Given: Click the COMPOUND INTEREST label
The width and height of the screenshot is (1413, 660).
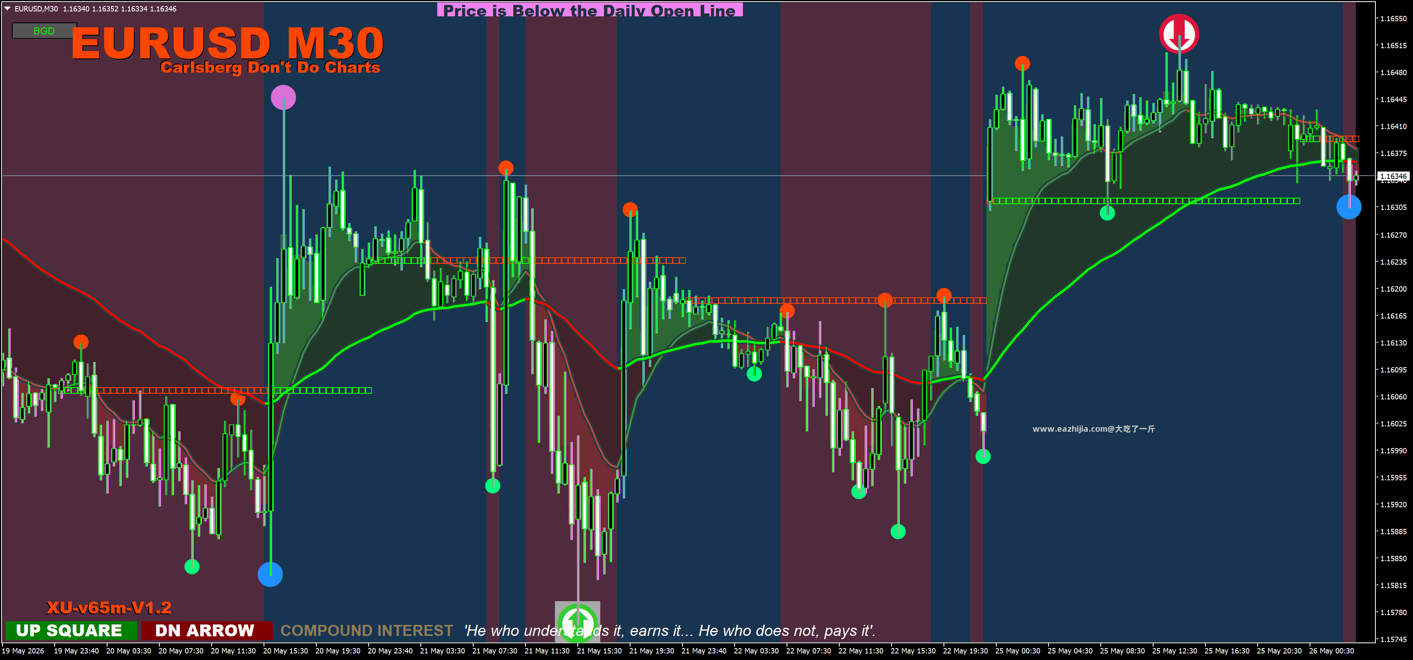Looking at the screenshot, I should (x=367, y=631).
